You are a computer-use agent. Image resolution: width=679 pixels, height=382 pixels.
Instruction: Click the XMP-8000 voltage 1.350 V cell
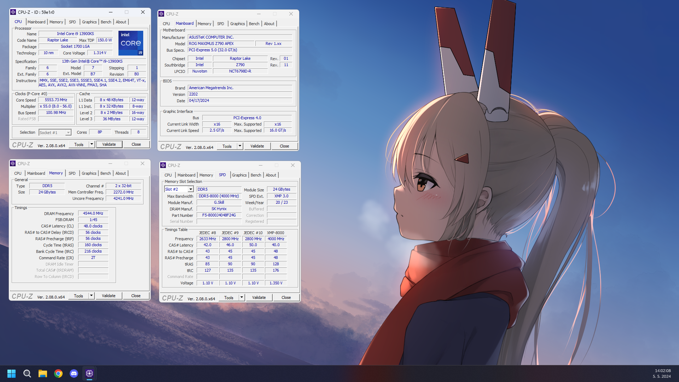point(276,283)
